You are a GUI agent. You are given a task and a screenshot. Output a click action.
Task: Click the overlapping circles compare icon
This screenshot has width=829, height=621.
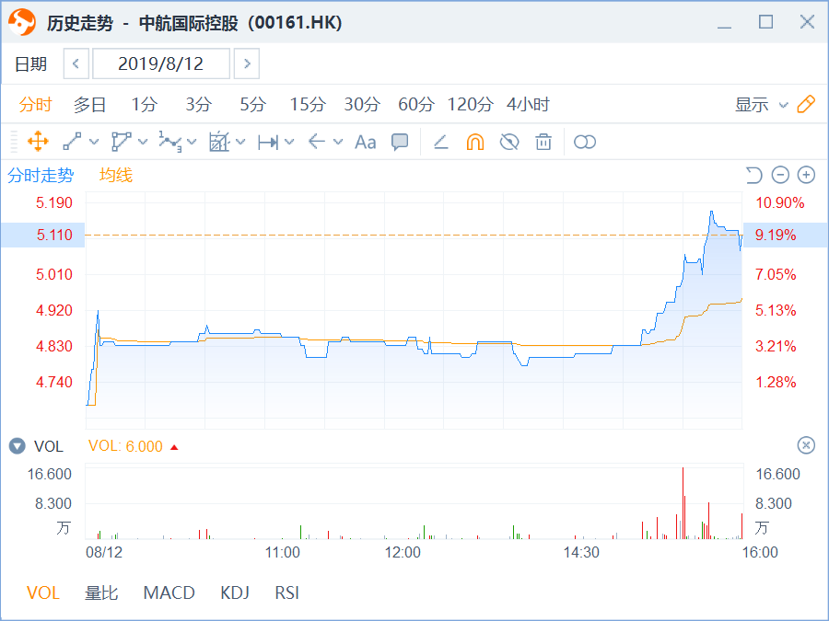click(x=585, y=142)
